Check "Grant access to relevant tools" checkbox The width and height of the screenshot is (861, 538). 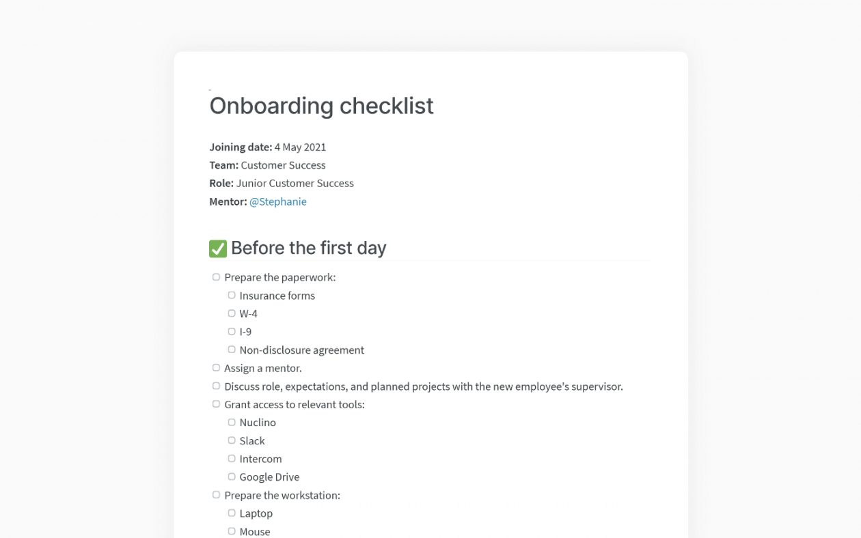click(216, 404)
